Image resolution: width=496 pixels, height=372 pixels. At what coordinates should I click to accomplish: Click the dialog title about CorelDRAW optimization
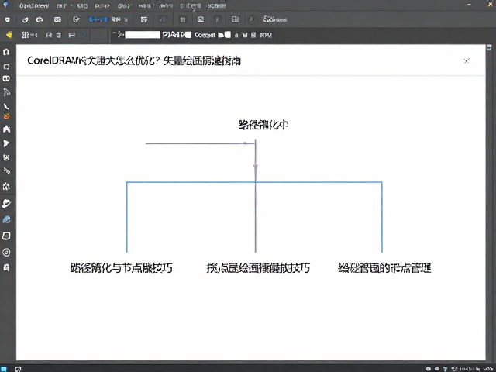pyautogui.click(x=134, y=60)
